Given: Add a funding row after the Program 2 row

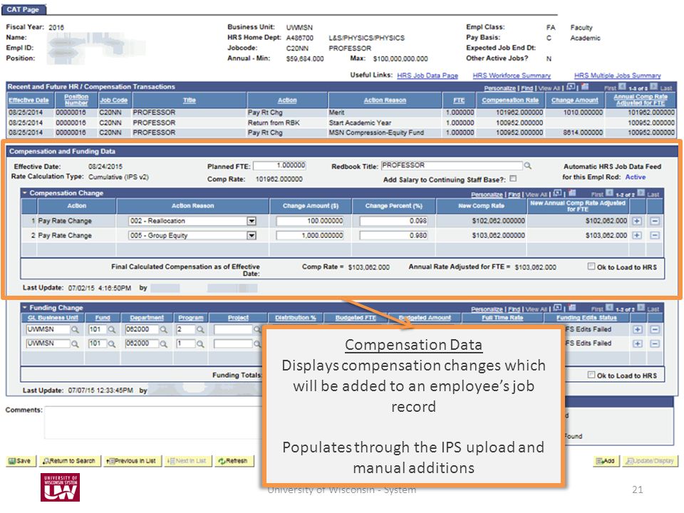Looking at the screenshot, I should click(x=637, y=330).
